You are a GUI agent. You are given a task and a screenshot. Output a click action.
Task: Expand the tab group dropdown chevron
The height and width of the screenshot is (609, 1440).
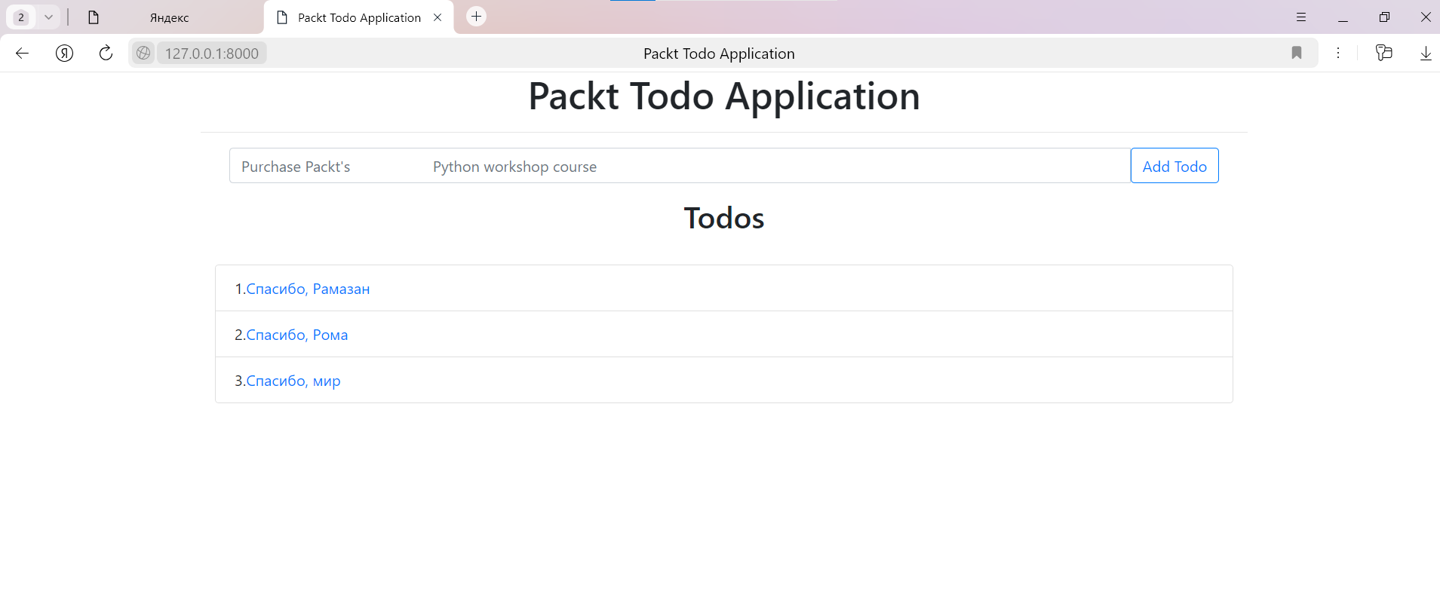click(x=48, y=17)
